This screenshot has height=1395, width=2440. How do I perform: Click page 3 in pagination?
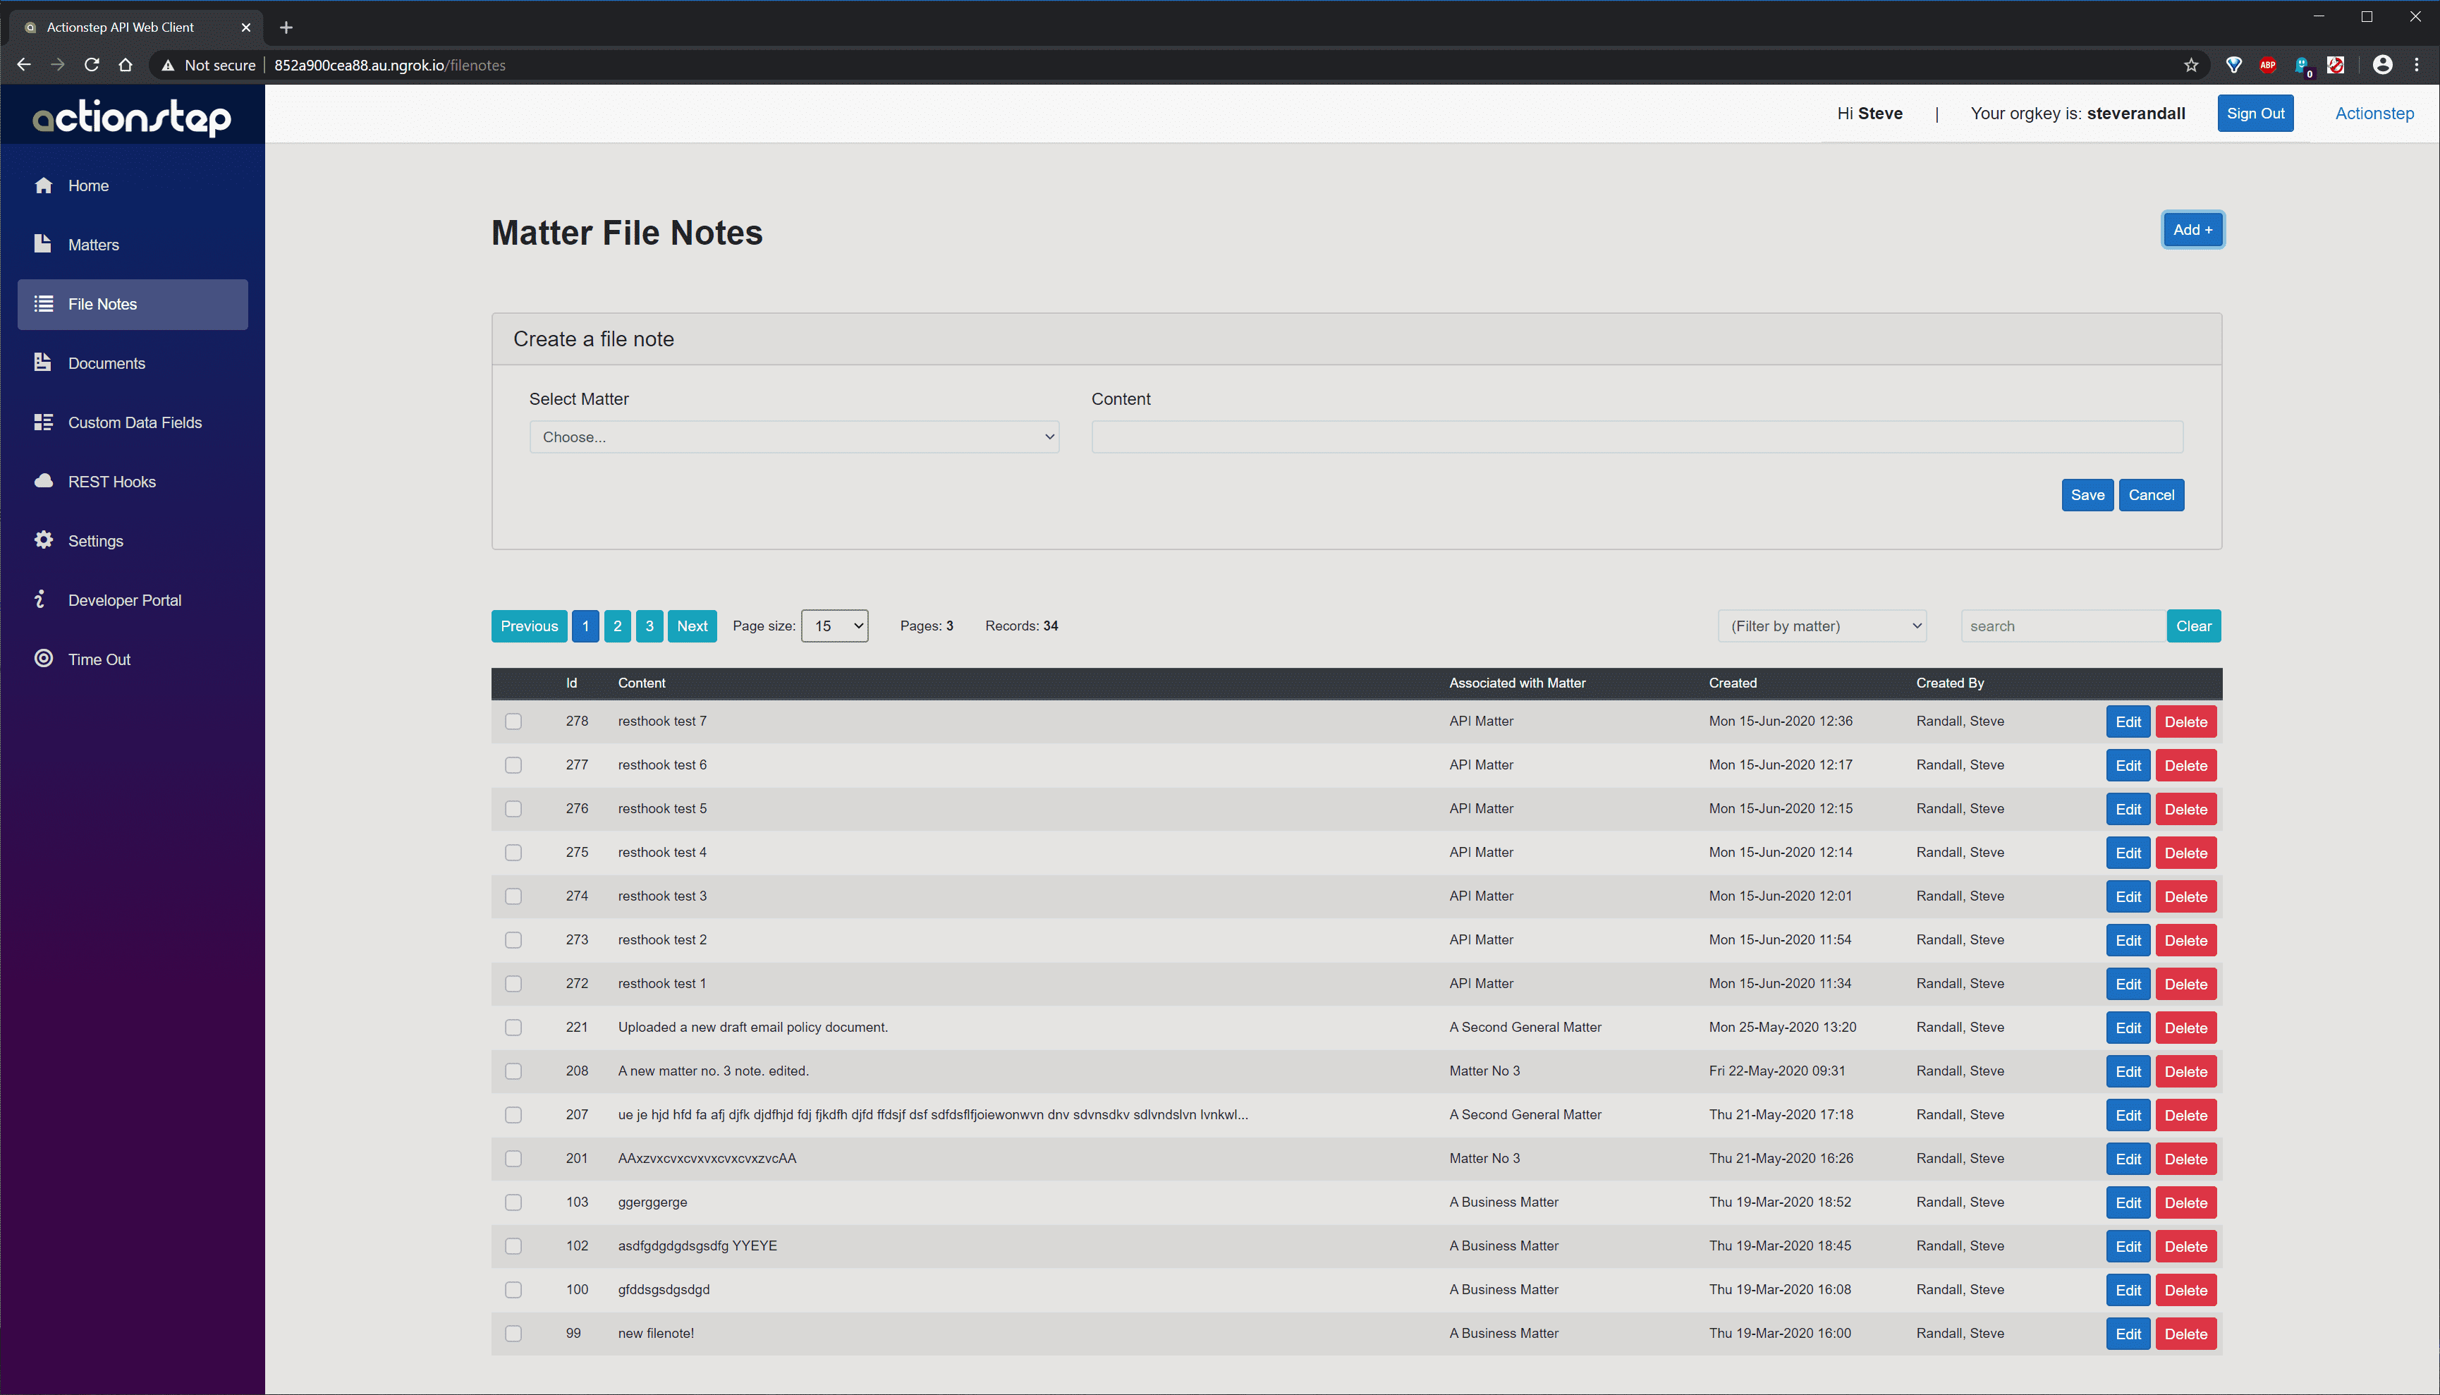(x=649, y=626)
